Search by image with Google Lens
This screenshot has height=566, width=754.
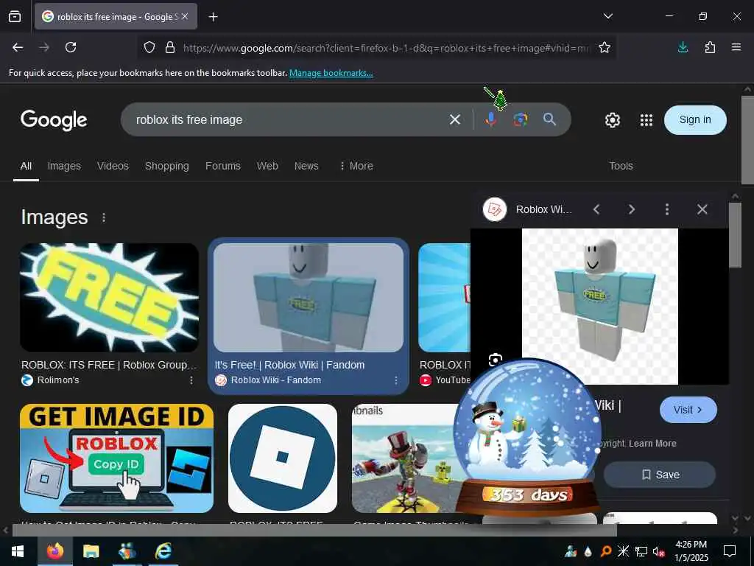521,119
